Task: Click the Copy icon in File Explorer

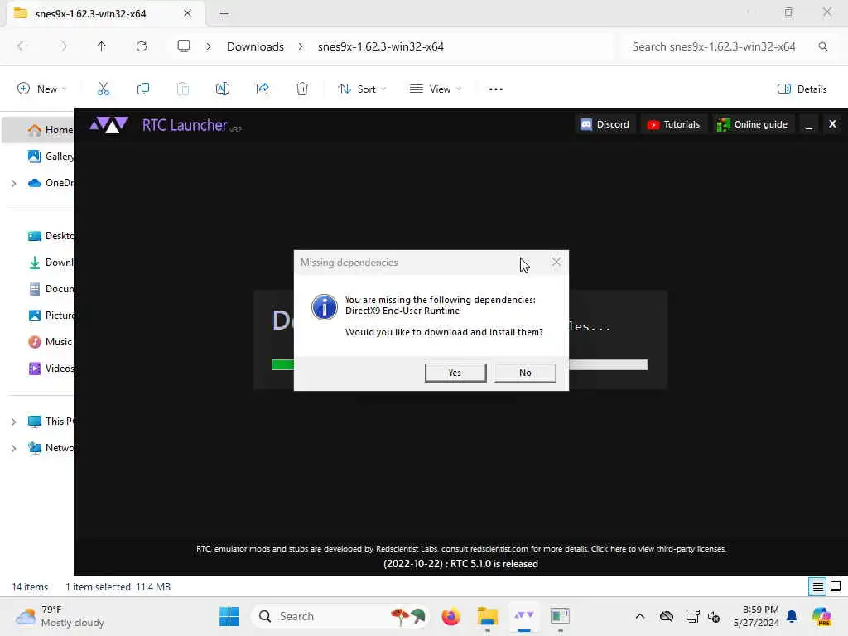Action: 143,89
